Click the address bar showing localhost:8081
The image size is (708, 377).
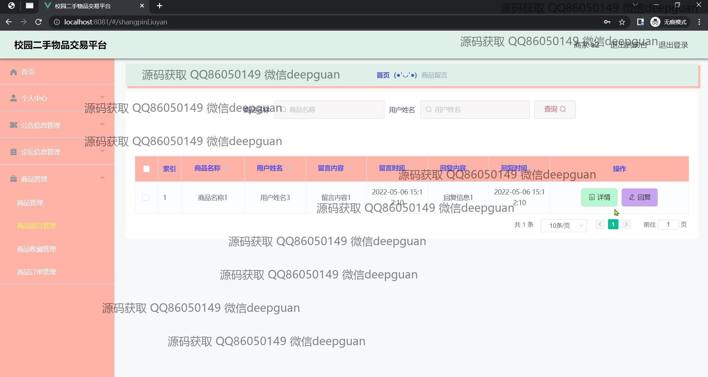[326, 22]
